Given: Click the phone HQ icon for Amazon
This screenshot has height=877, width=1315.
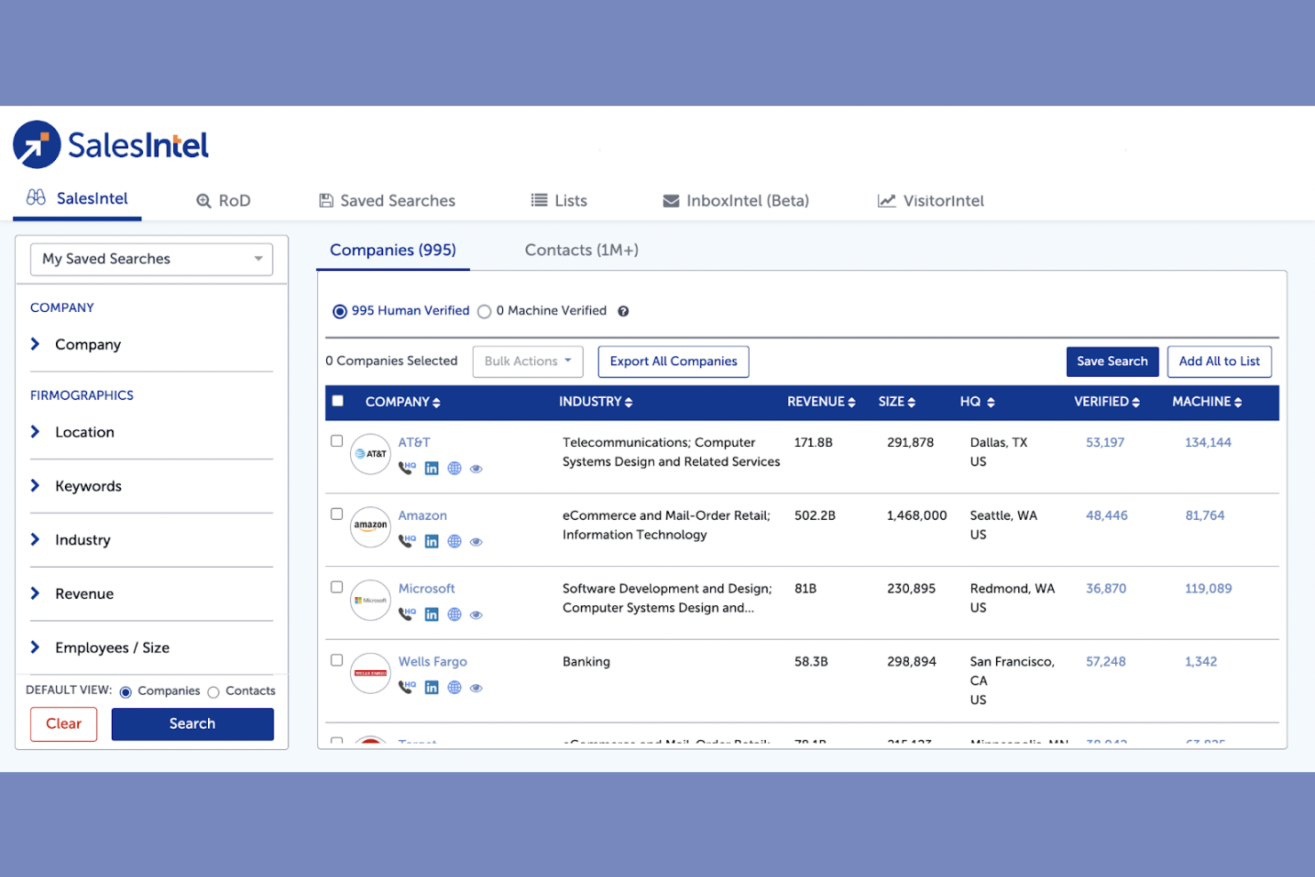Looking at the screenshot, I should point(407,541).
